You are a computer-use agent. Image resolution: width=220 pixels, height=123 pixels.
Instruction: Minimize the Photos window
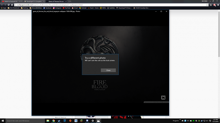(156, 11)
